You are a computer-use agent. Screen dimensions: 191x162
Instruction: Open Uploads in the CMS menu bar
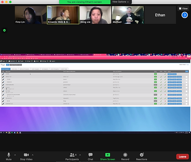click(x=12, y=61)
